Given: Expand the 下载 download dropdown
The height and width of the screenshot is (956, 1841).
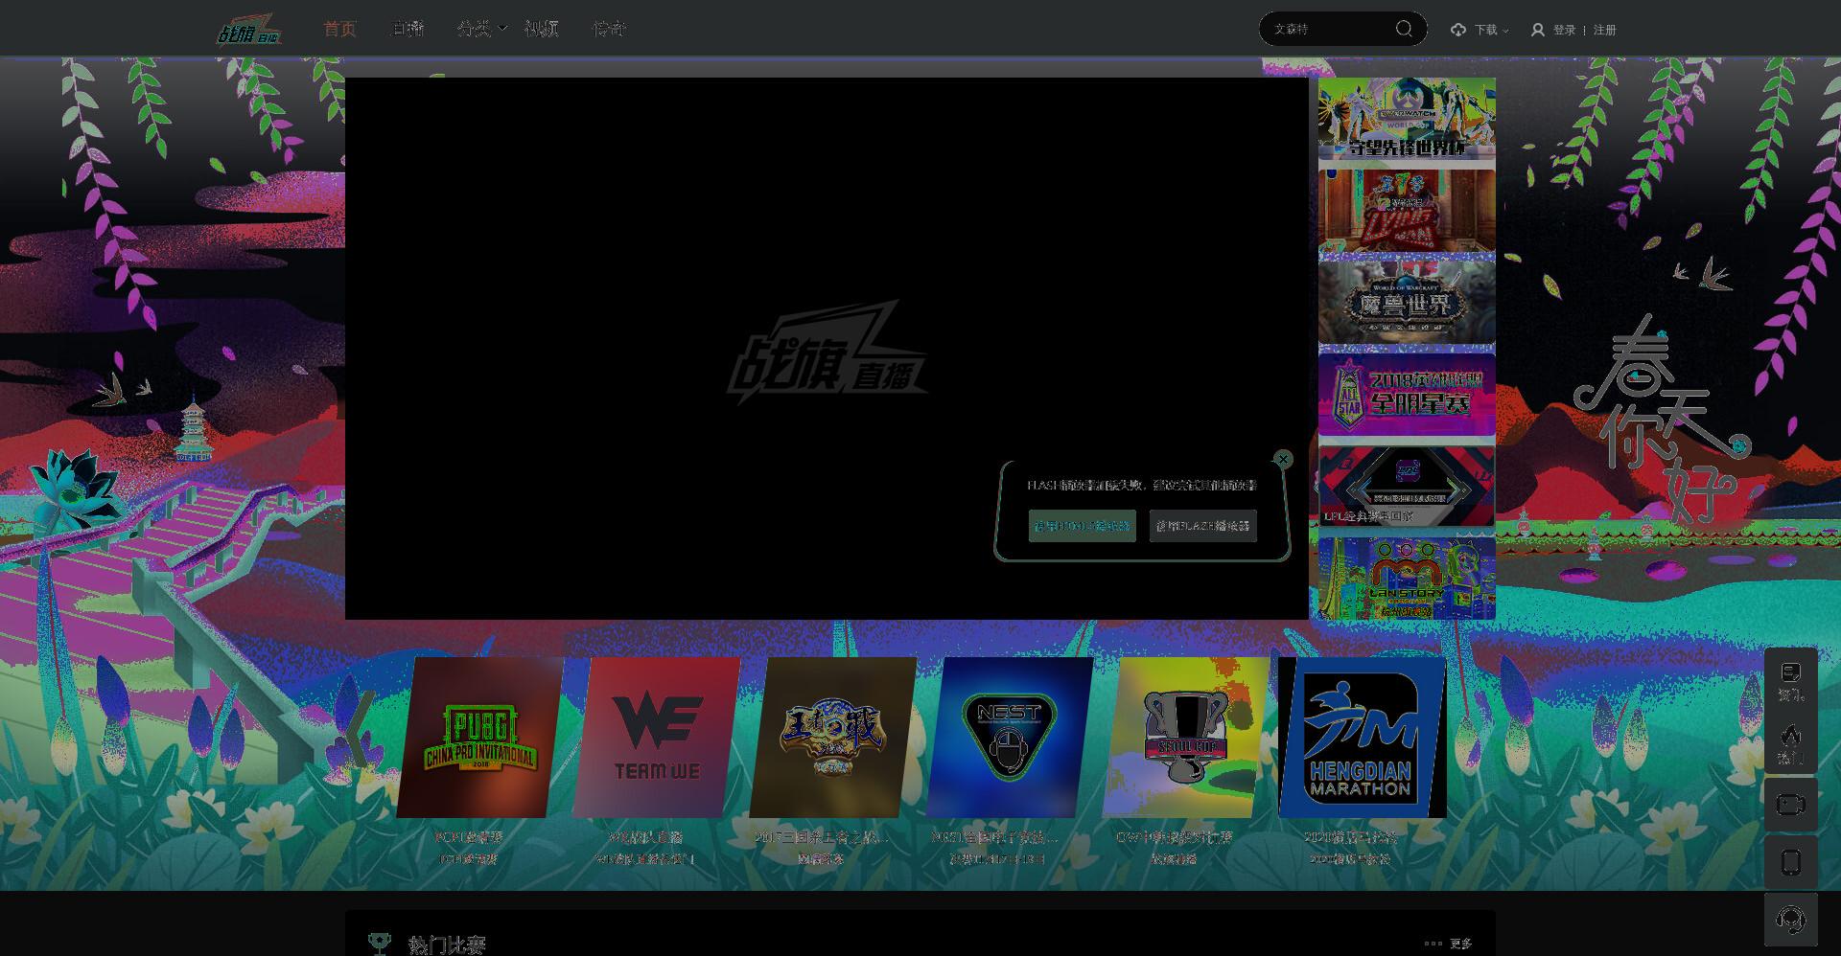Looking at the screenshot, I should [x=1491, y=30].
